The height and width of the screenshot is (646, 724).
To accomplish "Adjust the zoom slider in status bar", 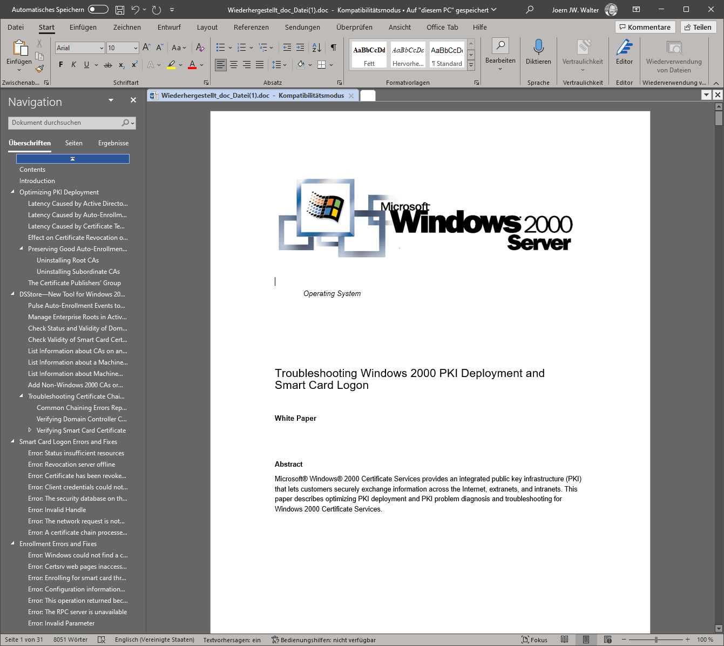I will (656, 640).
